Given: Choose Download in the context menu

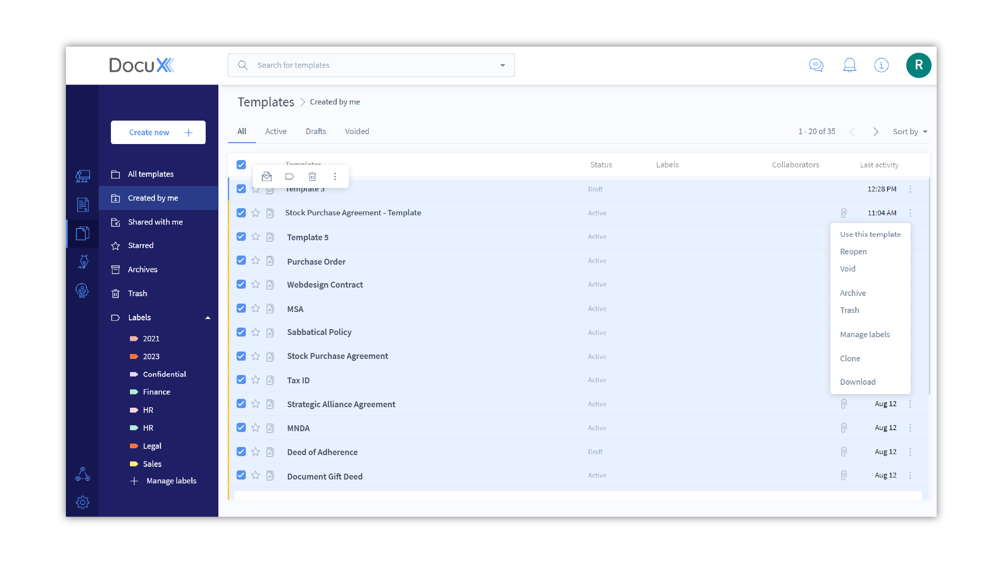Looking at the screenshot, I should (x=858, y=382).
